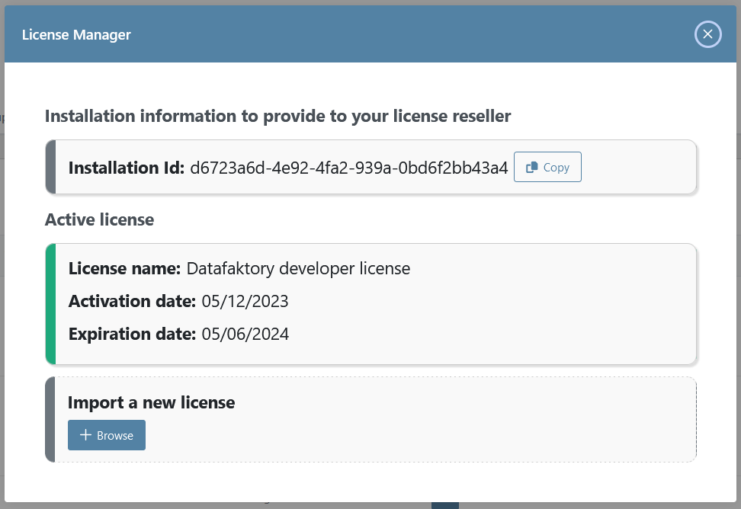Select the Installation Id value text
The image size is (741, 509).
coord(348,168)
